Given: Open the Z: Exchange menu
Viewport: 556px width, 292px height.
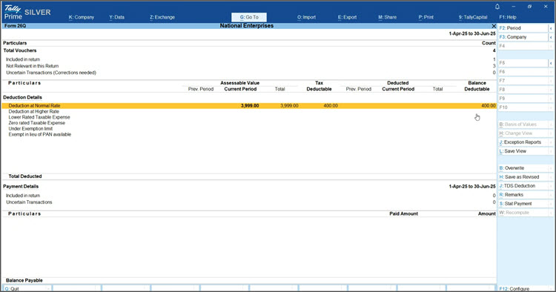Looking at the screenshot, I should [162, 17].
